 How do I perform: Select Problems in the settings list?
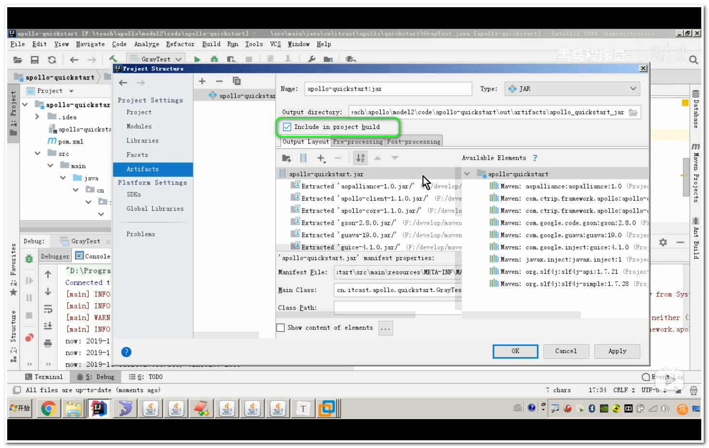click(x=141, y=234)
